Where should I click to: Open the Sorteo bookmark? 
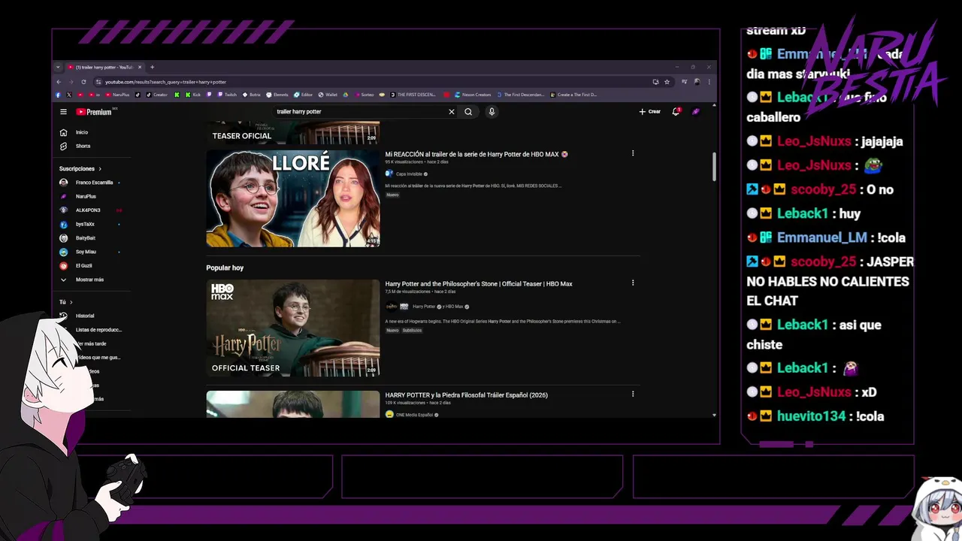tap(364, 95)
